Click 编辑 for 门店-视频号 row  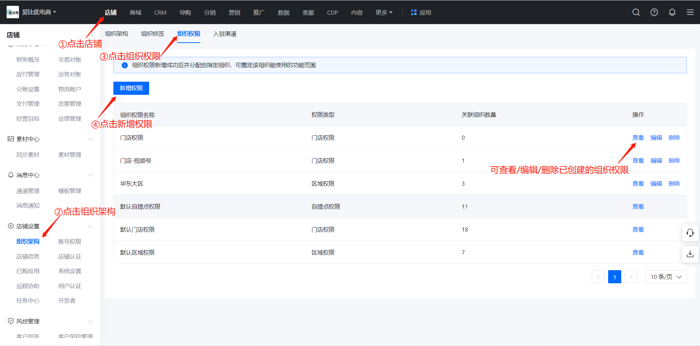[656, 160]
